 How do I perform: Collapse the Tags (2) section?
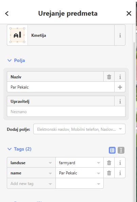click(19, 149)
